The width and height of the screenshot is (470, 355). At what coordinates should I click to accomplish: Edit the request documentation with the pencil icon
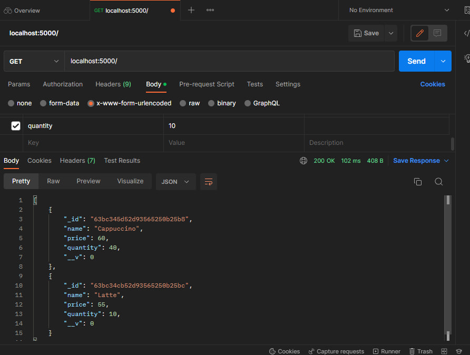pos(419,33)
